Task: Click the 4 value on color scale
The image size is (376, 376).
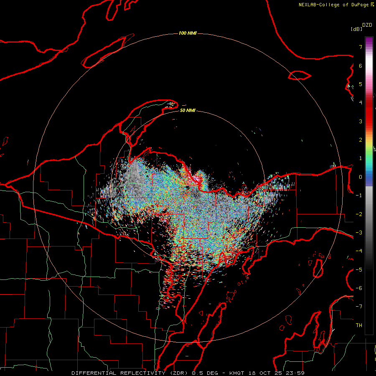Action: coord(361,103)
